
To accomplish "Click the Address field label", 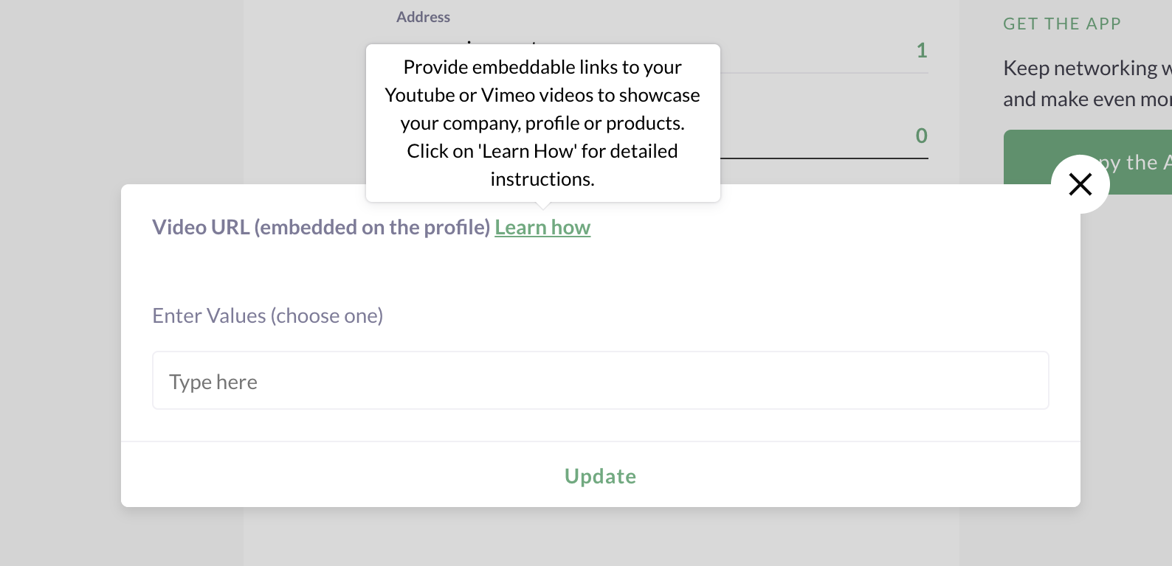I will point(423,17).
